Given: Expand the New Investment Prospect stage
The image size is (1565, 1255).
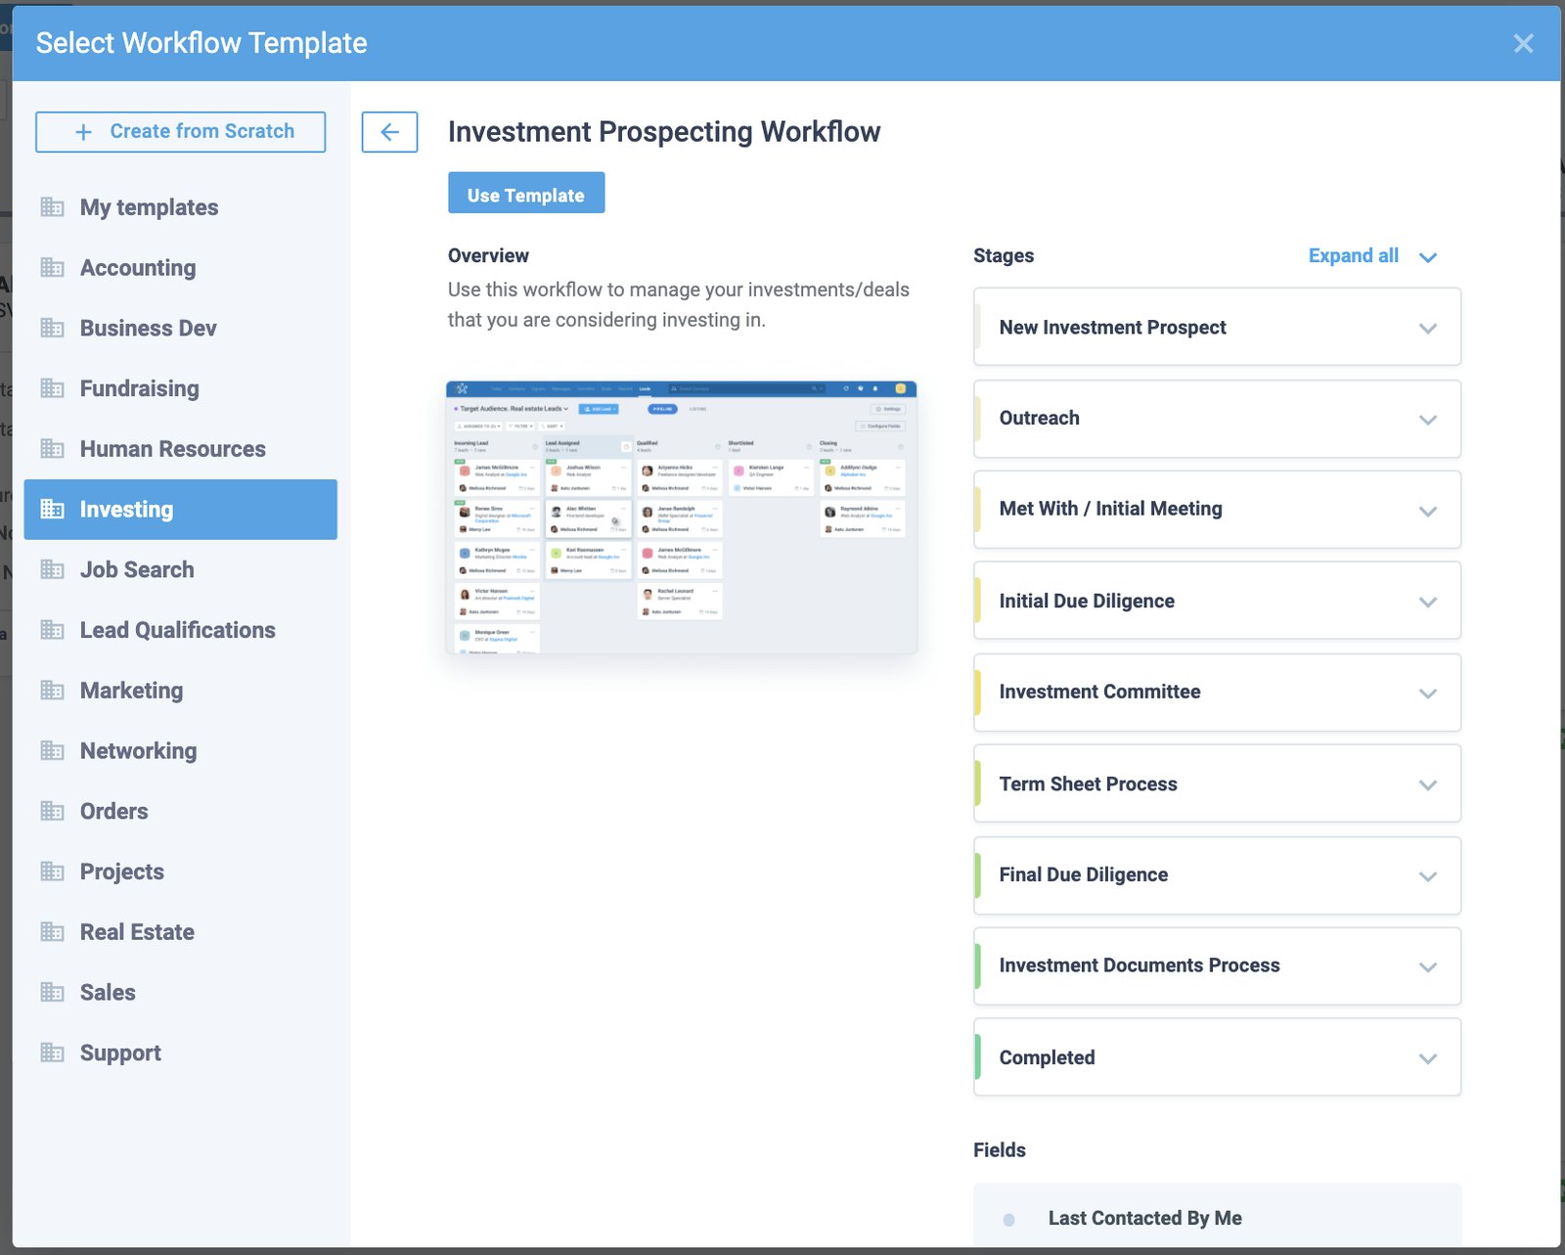Looking at the screenshot, I should (1428, 327).
